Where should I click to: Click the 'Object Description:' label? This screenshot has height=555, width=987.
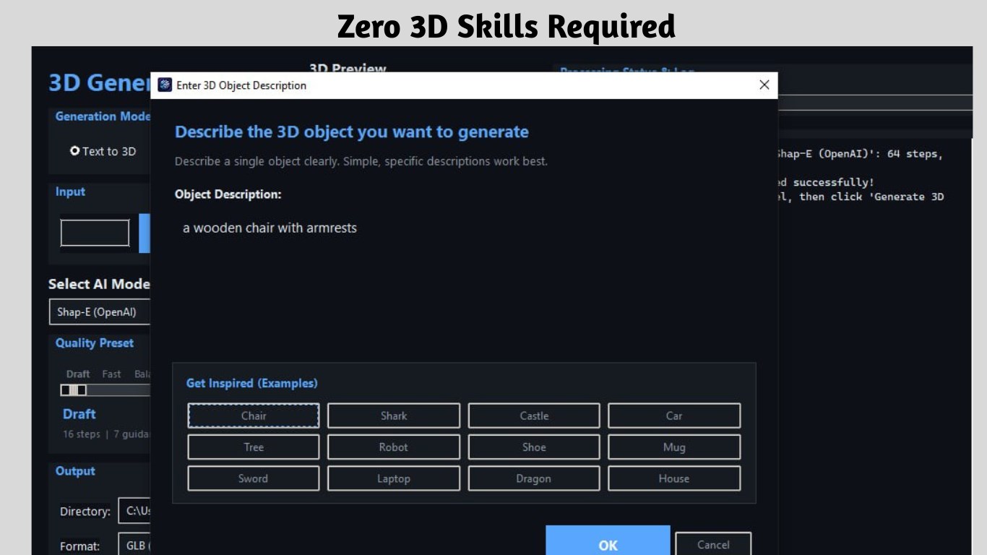pos(228,194)
